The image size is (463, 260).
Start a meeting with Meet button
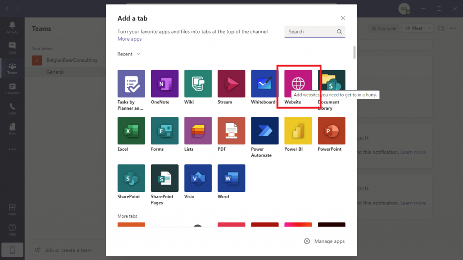coord(414,28)
